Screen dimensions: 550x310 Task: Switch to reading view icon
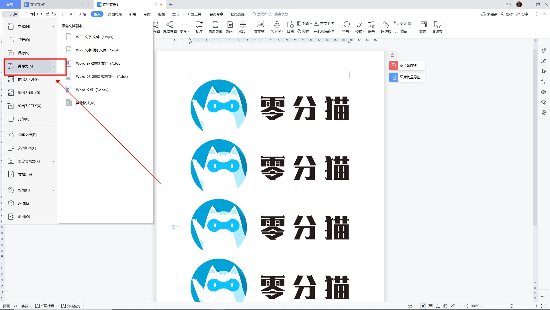438,306
